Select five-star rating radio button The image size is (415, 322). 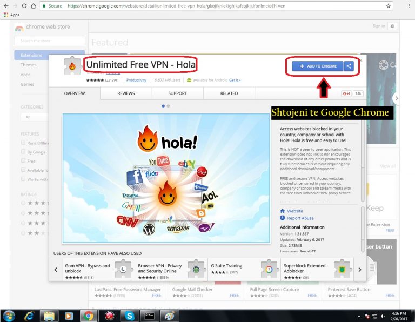tap(23, 203)
